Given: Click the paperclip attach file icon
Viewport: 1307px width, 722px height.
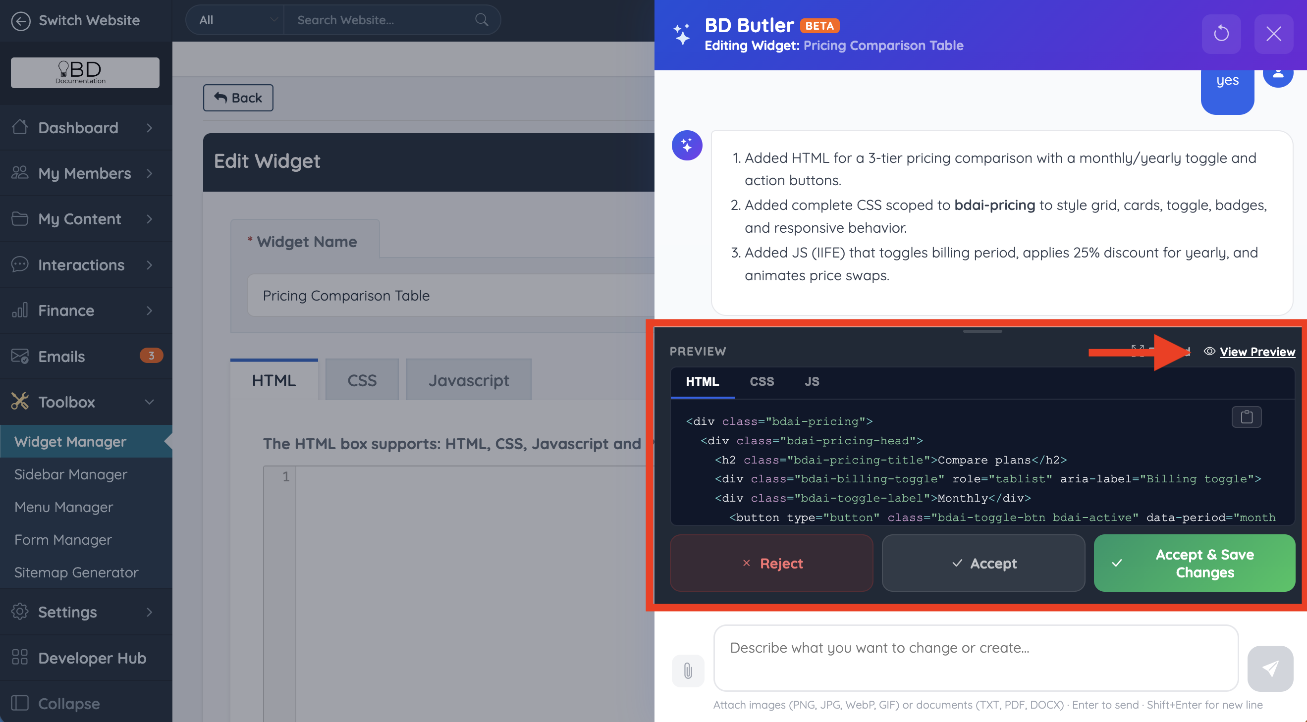Looking at the screenshot, I should click(688, 670).
